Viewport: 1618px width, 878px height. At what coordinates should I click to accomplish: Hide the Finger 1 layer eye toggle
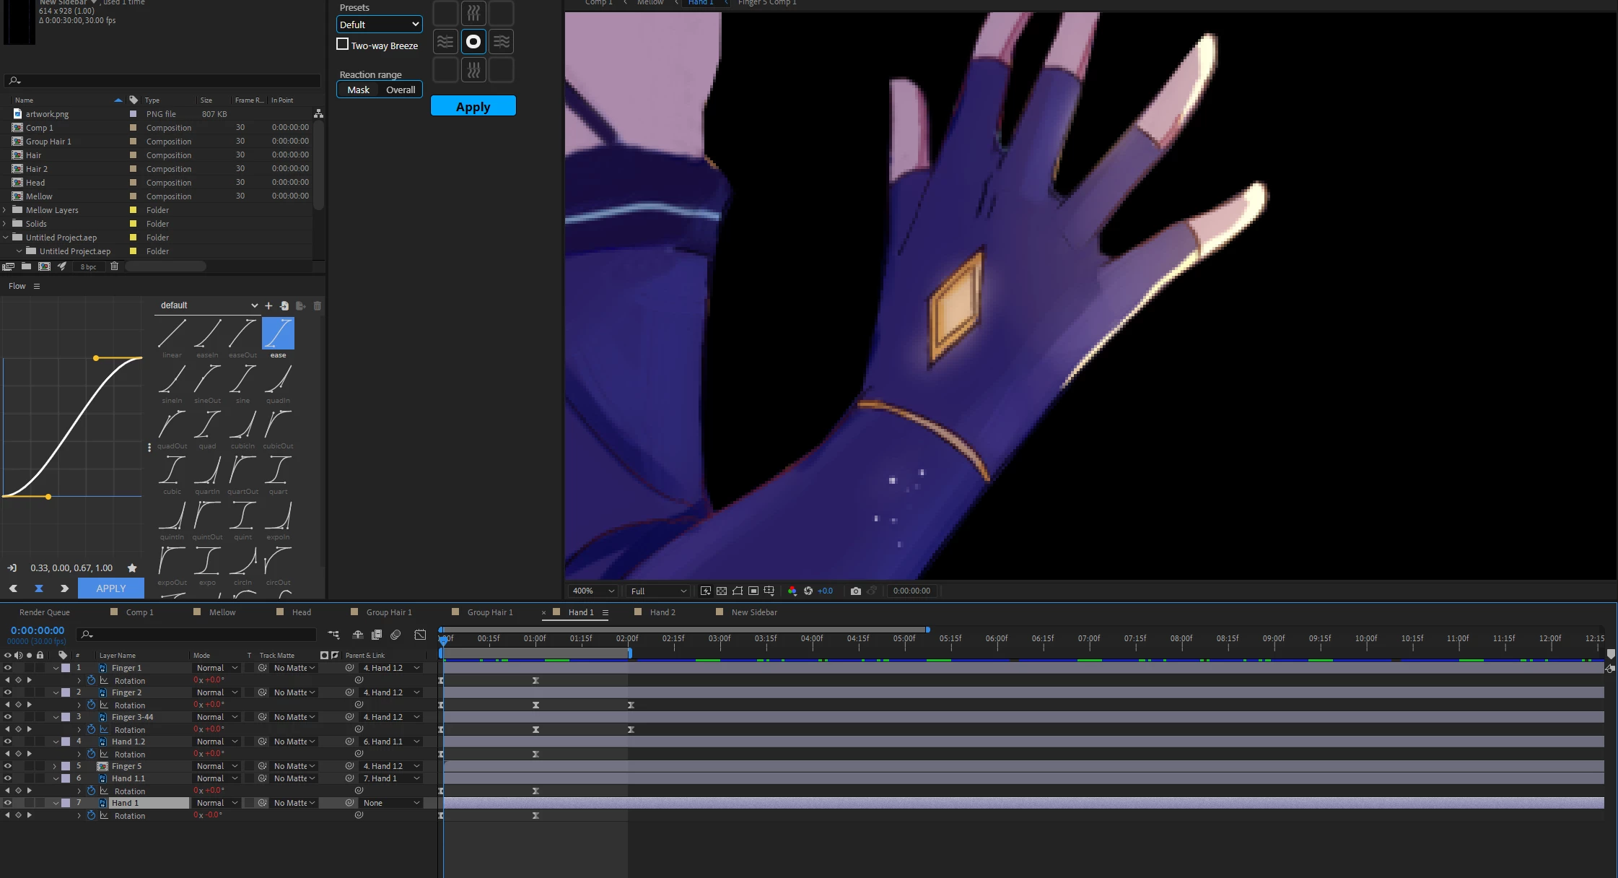(8, 668)
